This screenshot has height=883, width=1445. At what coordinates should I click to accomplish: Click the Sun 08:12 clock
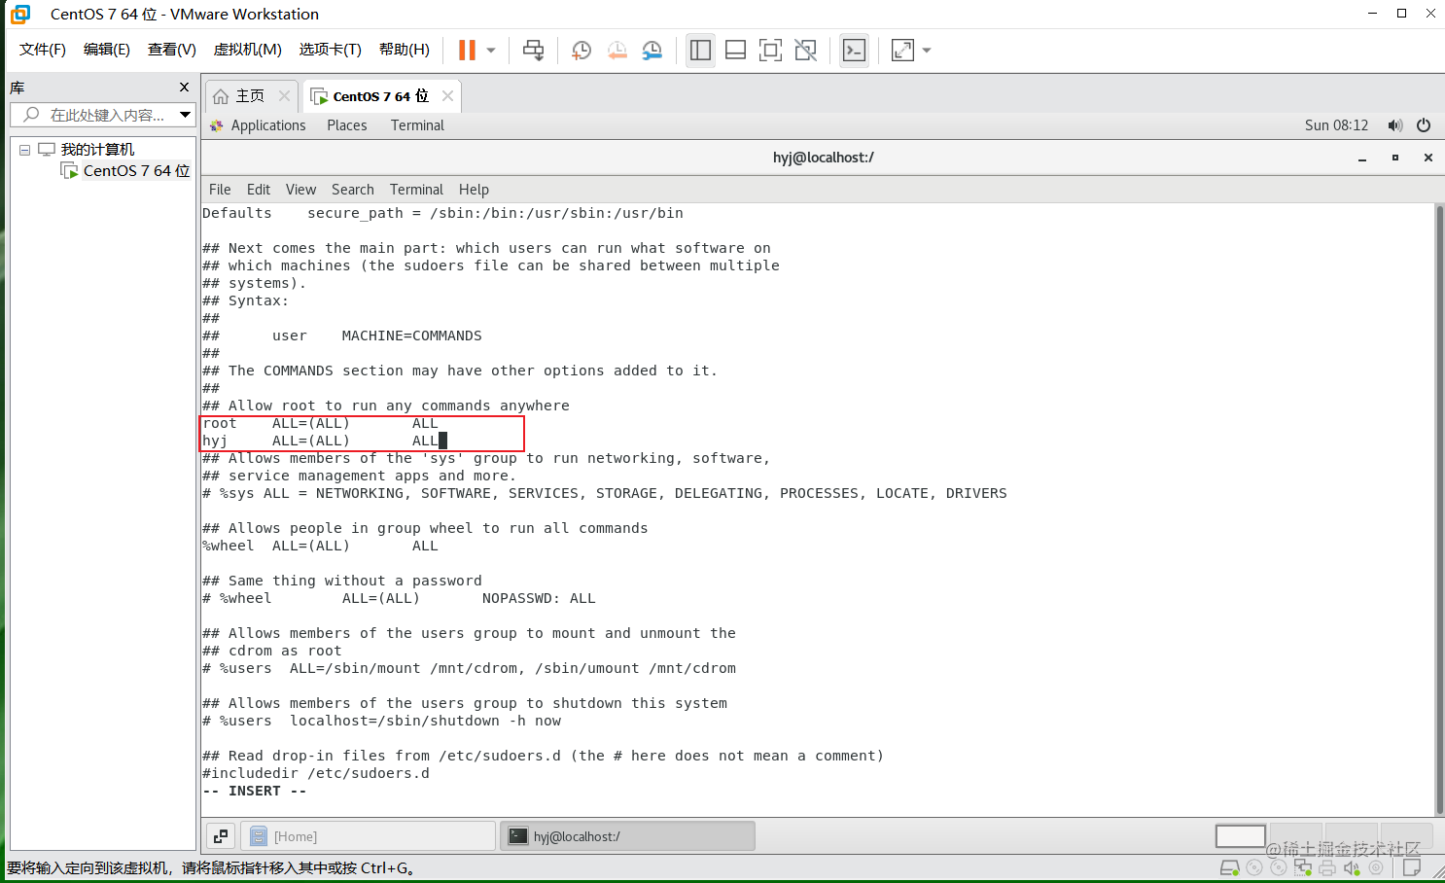tap(1336, 125)
